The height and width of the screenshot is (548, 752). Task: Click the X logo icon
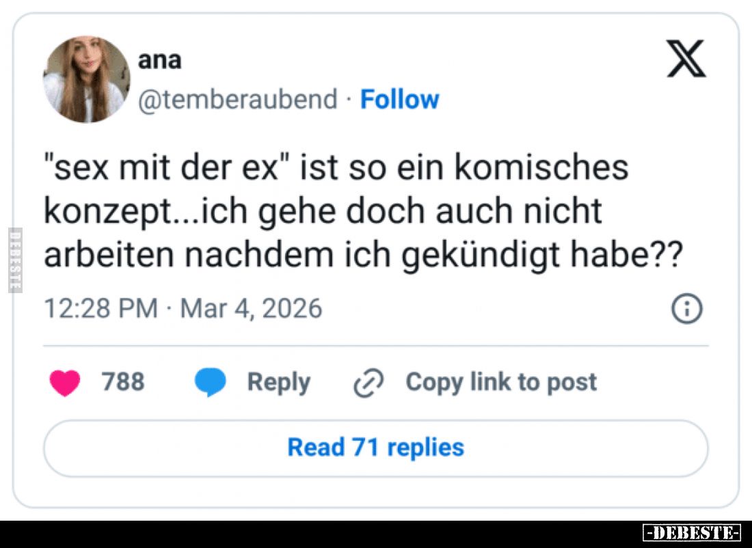pos(686,59)
